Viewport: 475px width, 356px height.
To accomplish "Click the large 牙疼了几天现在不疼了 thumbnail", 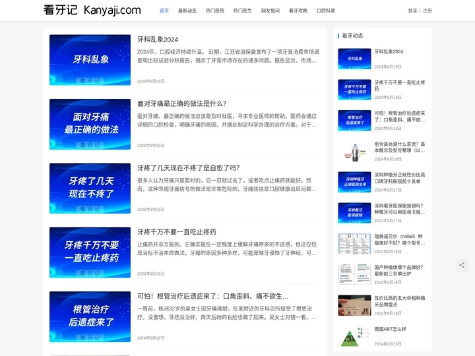I will [x=90, y=189].
